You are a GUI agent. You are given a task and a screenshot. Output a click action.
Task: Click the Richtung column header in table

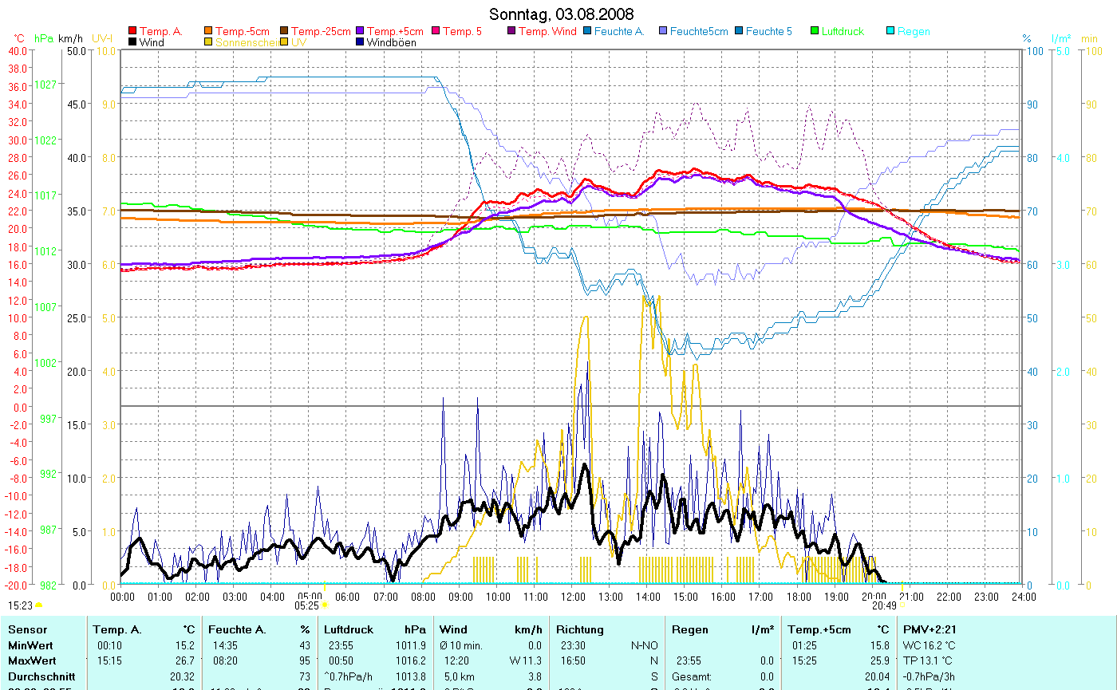tap(580, 630)
